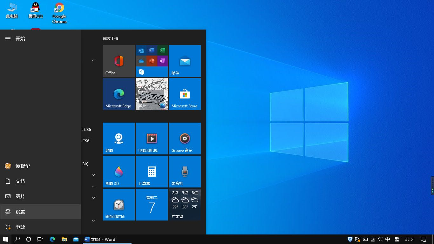Open taskbar Search magnifier
Screen dimensions: 434x244
17,239
